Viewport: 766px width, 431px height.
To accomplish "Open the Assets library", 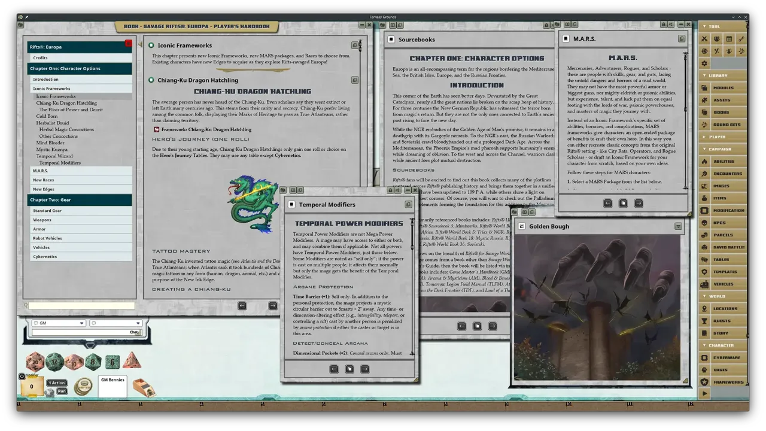I will pyautogui.click(x=722, y=100).
